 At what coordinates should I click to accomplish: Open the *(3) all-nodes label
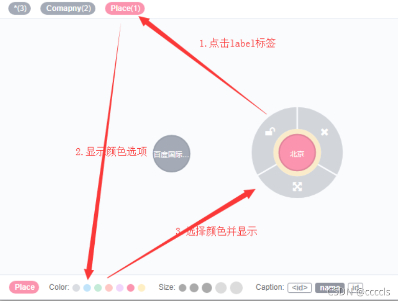[19, 8]
